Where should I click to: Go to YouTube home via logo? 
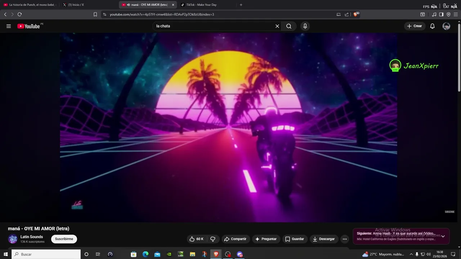28,26
